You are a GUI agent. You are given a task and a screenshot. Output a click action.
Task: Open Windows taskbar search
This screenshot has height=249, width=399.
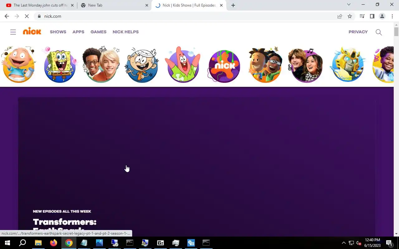coord(22,243)
